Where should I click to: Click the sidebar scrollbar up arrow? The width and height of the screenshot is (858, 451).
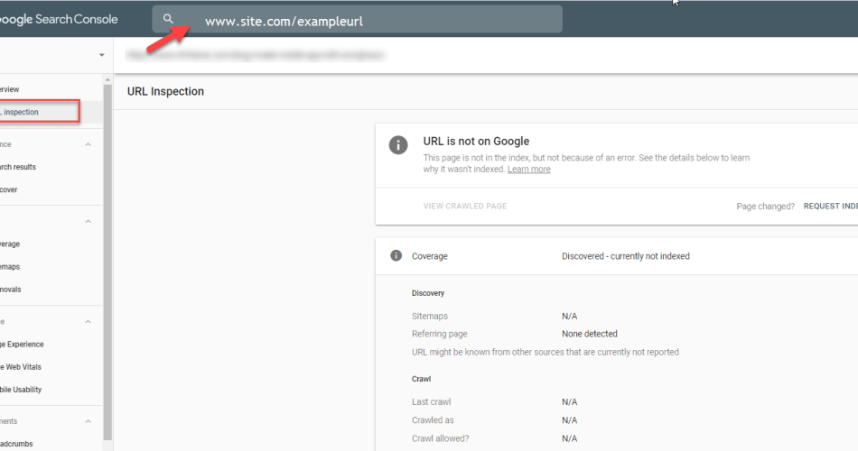(x=107, y=79)
